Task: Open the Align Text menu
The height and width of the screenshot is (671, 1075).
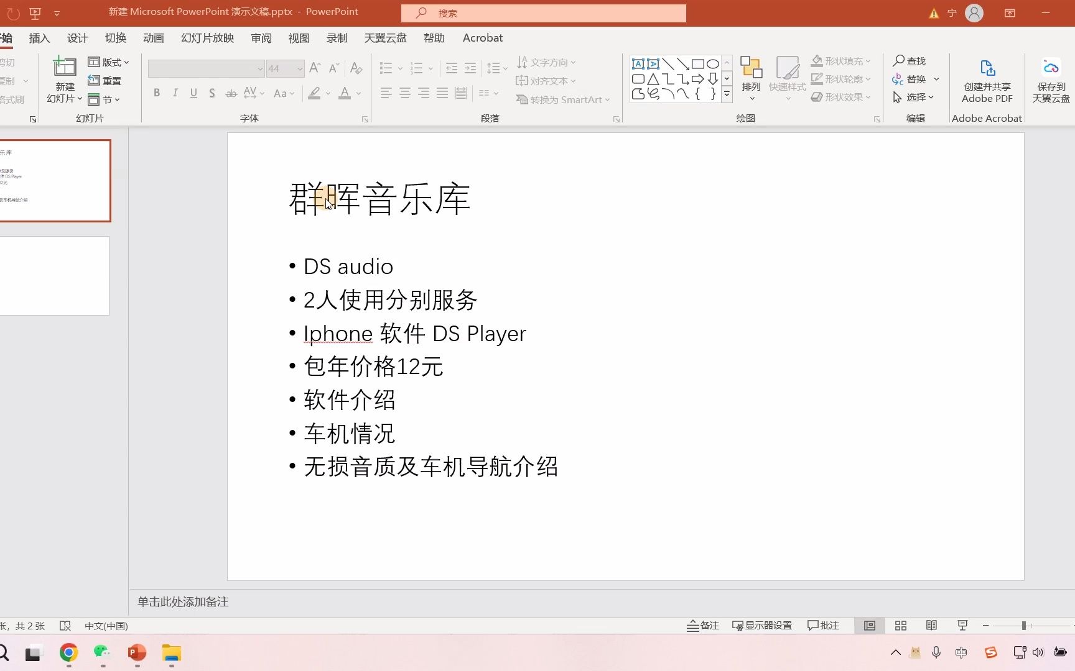Action: (546, 81)
